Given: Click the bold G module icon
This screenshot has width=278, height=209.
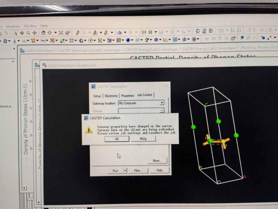Looking at the screenshot, I should (x=81, y=41).
